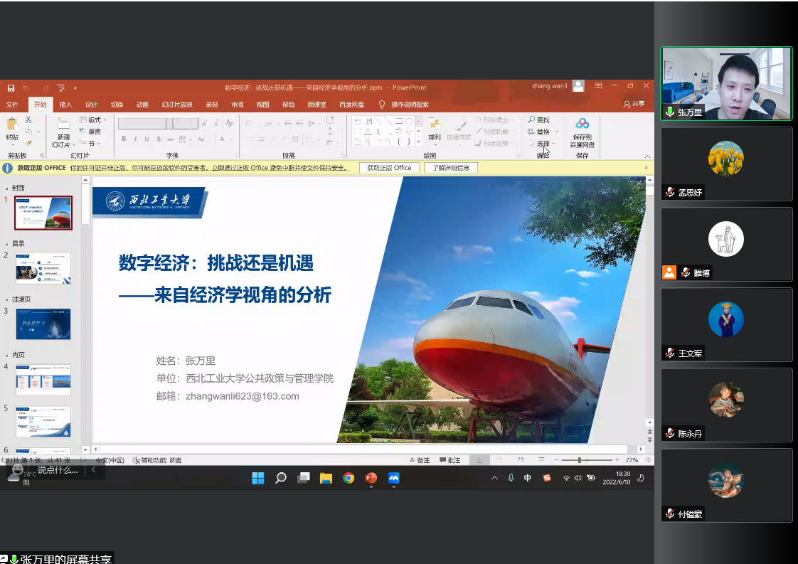The height and width of the screenshot is (564, 798).
Task: Toggle italic formatting button
Action: click(135, 139)
